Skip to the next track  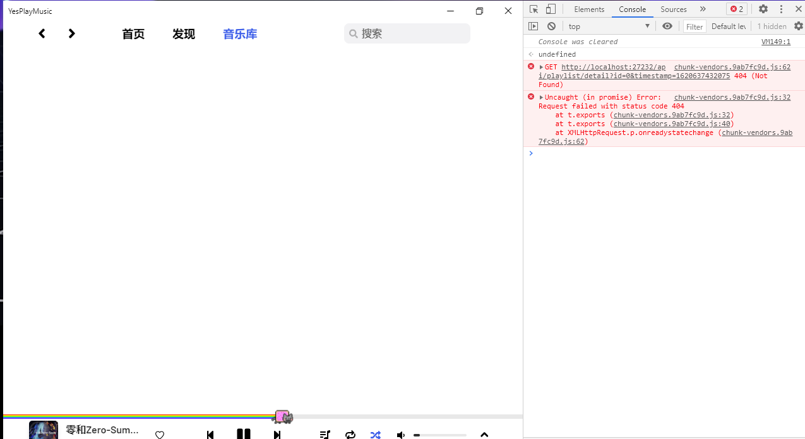coord(277,435)
